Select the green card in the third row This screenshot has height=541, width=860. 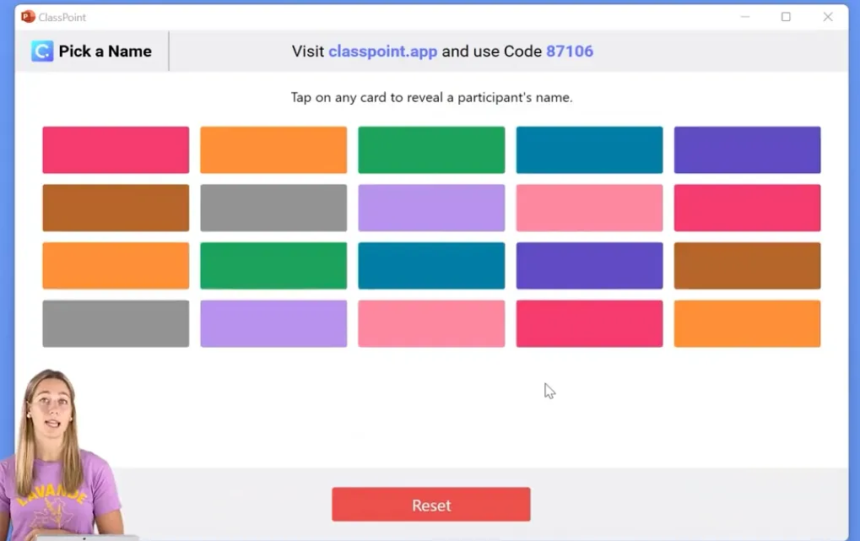point(273,266)
